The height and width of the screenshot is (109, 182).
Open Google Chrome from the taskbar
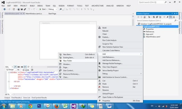coord(31,106)
